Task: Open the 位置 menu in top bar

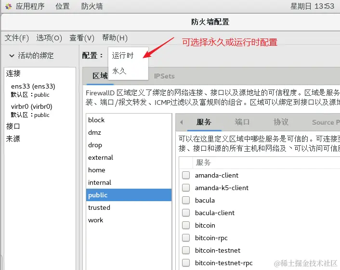Action: point(63,6)
